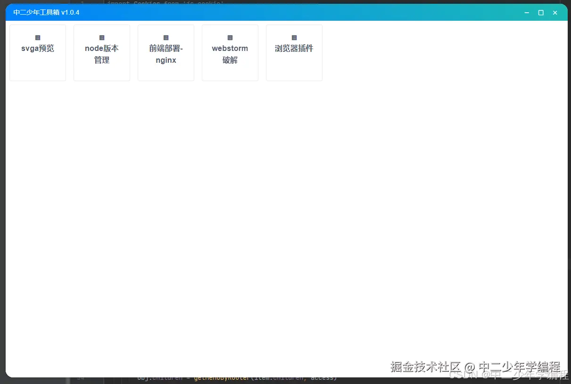Viewport: 571px width, 384px height.
Task: Click the svga预览 document icon
Action: point(37,37)
